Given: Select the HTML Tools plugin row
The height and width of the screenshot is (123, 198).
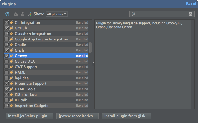Looking at the screenshot, I should pos(46,89).
